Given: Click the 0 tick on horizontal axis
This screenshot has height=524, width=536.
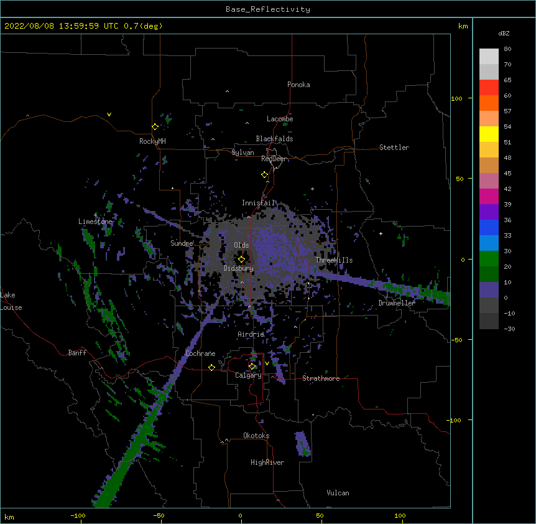Looking at the screenshot, I should click(x=240, y=515).
